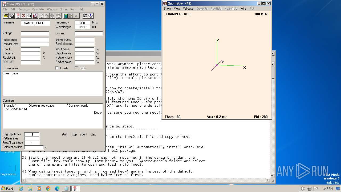Click the Plot menu in Geometry
Image resolution: width=341 pixels, height=192 pixels.
tap(252, 9)
